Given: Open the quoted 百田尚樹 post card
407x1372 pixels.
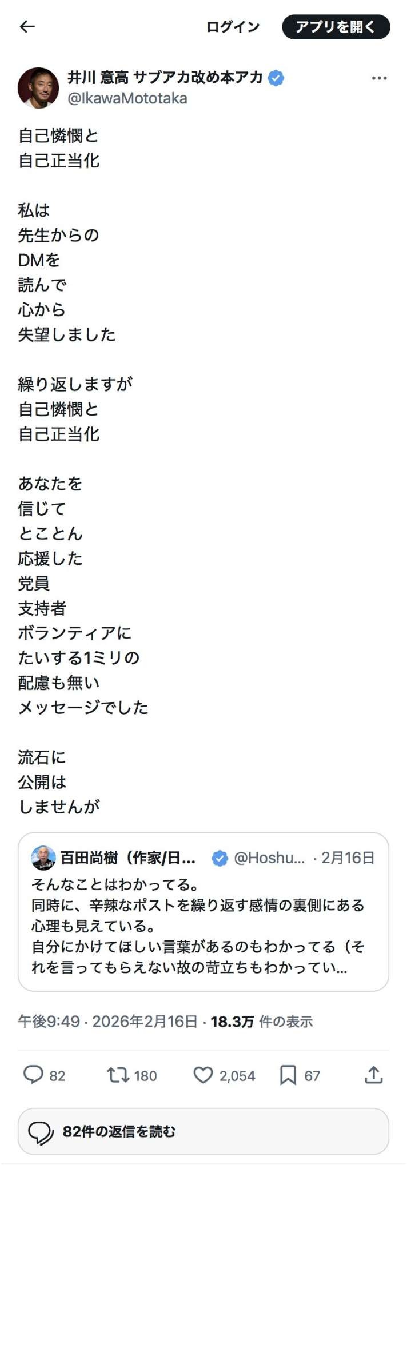Looking at the screenshot, I should click(x=203, y=926).
